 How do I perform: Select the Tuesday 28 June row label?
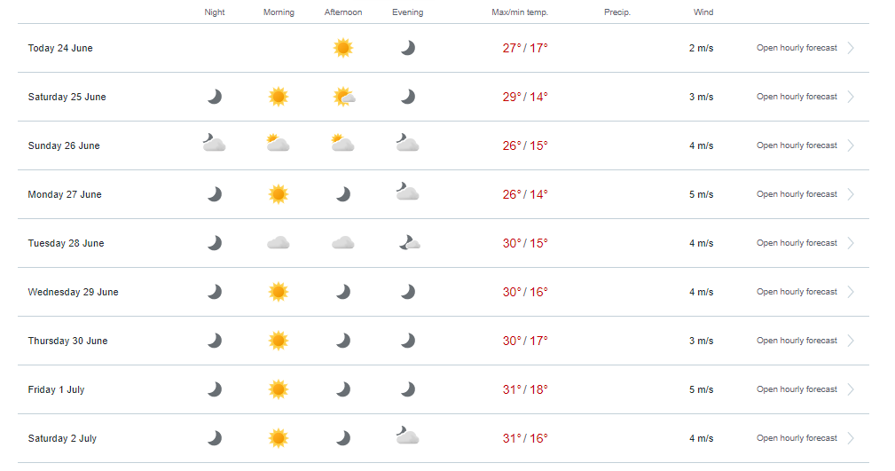[x=67, y=243]
